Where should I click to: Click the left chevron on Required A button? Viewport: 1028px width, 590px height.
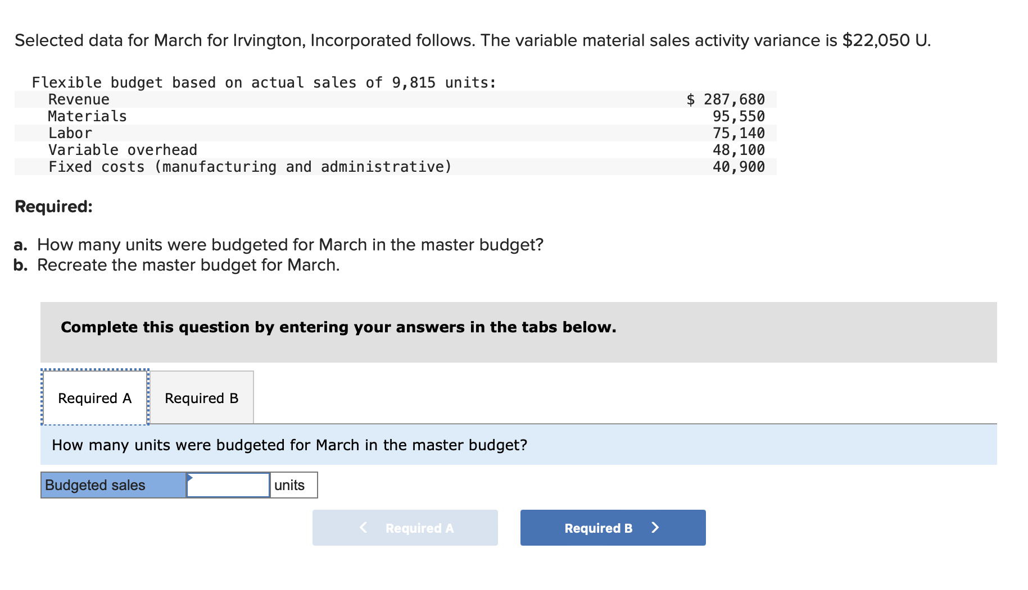(x=363, y=528)
